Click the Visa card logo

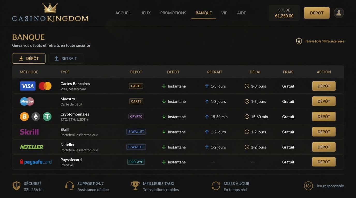click(28, 86)
